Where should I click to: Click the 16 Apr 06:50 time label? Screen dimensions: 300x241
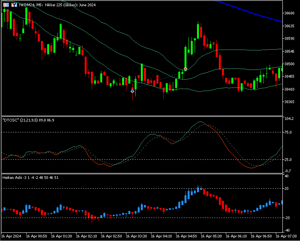[261, 236]
